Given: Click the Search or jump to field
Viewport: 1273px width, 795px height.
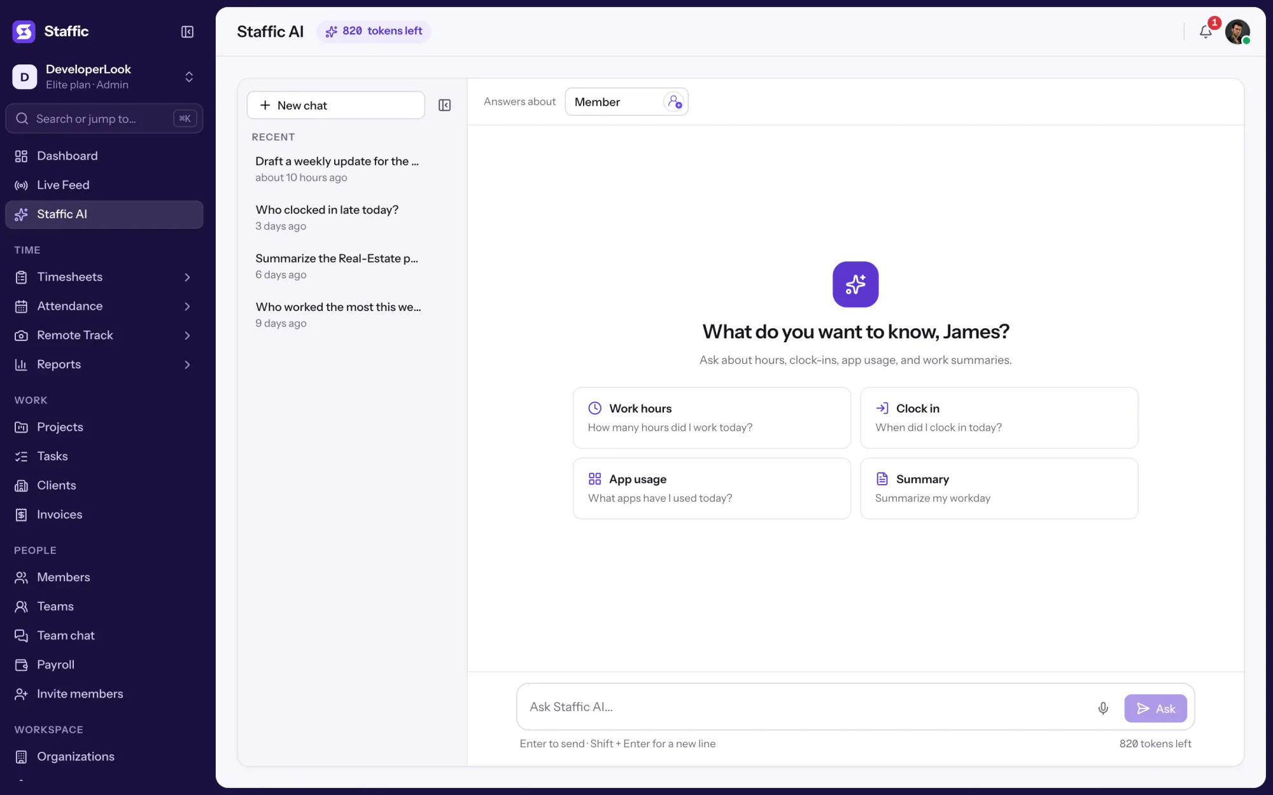Looking at the screenshot, I should tap(104, 118).
